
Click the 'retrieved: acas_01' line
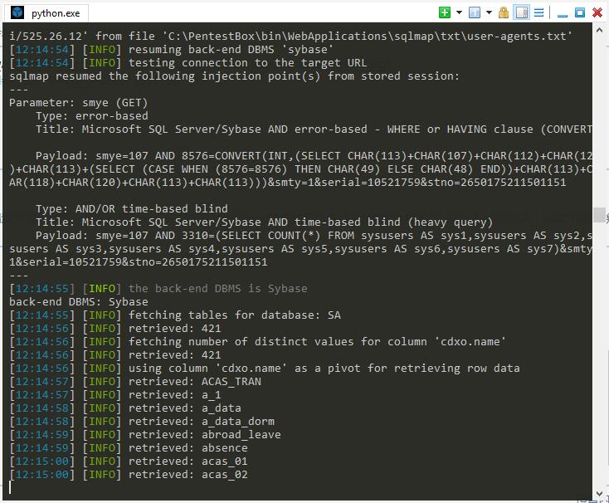pyautogui.click(x=129, y=461)
